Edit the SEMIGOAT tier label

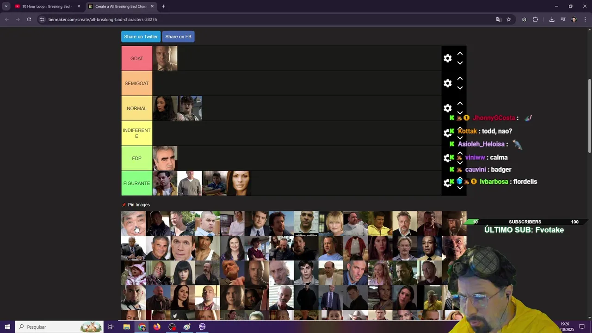click(136, 83)
